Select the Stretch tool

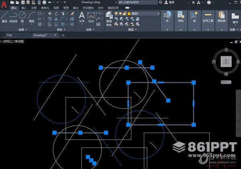pos(50,24)
